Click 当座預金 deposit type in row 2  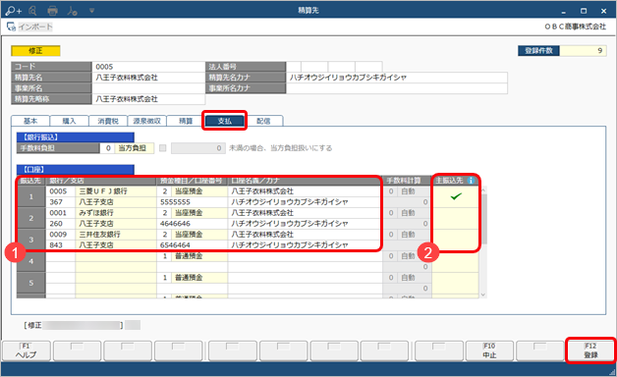(x=199, y=213)
